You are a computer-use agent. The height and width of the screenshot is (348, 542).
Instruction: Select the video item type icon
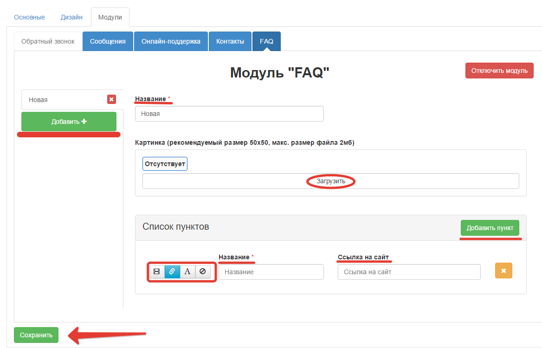(156, 271)
